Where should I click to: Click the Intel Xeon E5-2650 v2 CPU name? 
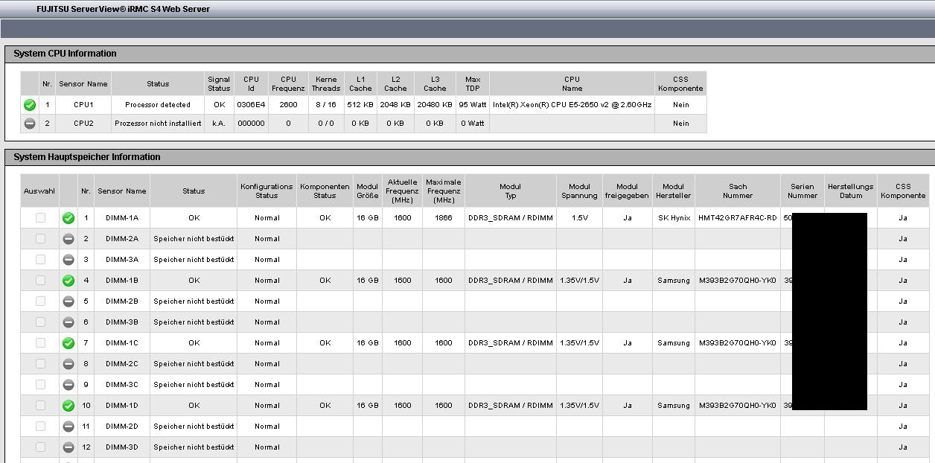pos(572,105)
